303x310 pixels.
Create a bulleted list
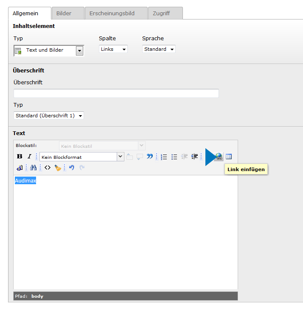(x=174, y=157)
